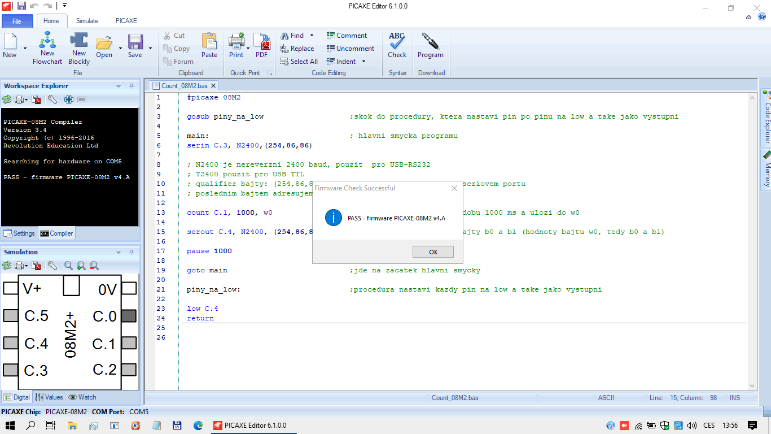Switch to the Simulate ribbon tab
The image size is (771, 434).
coord(87,21)
